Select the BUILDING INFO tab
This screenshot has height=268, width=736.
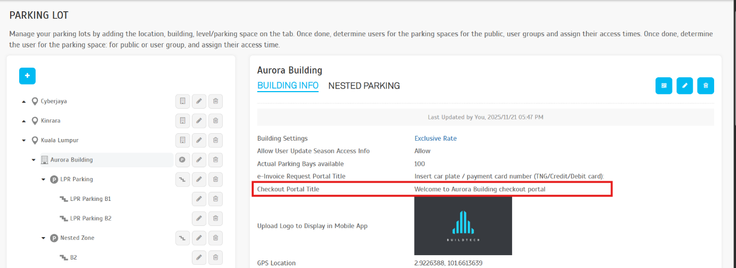click(288, 86)
